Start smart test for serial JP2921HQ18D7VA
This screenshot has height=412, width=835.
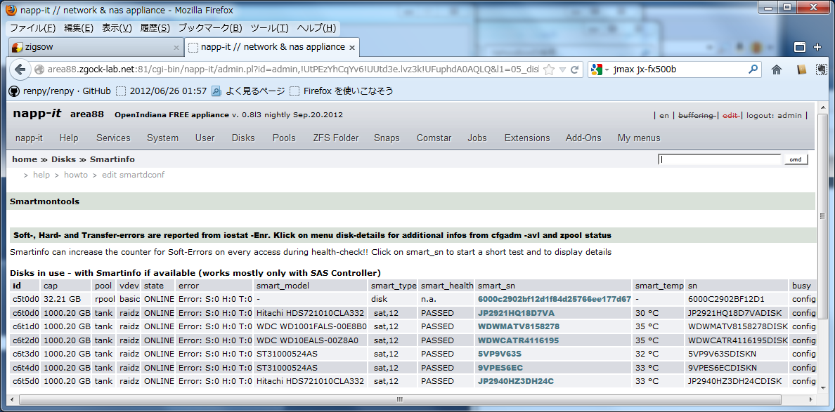click(x=516, y=312)
